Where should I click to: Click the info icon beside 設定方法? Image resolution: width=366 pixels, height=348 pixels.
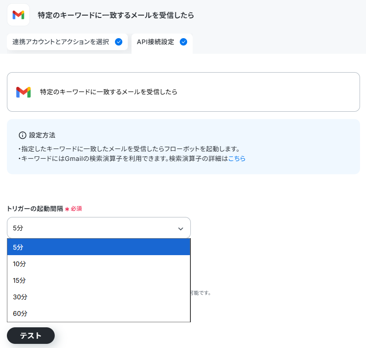[x=23, y=135]
